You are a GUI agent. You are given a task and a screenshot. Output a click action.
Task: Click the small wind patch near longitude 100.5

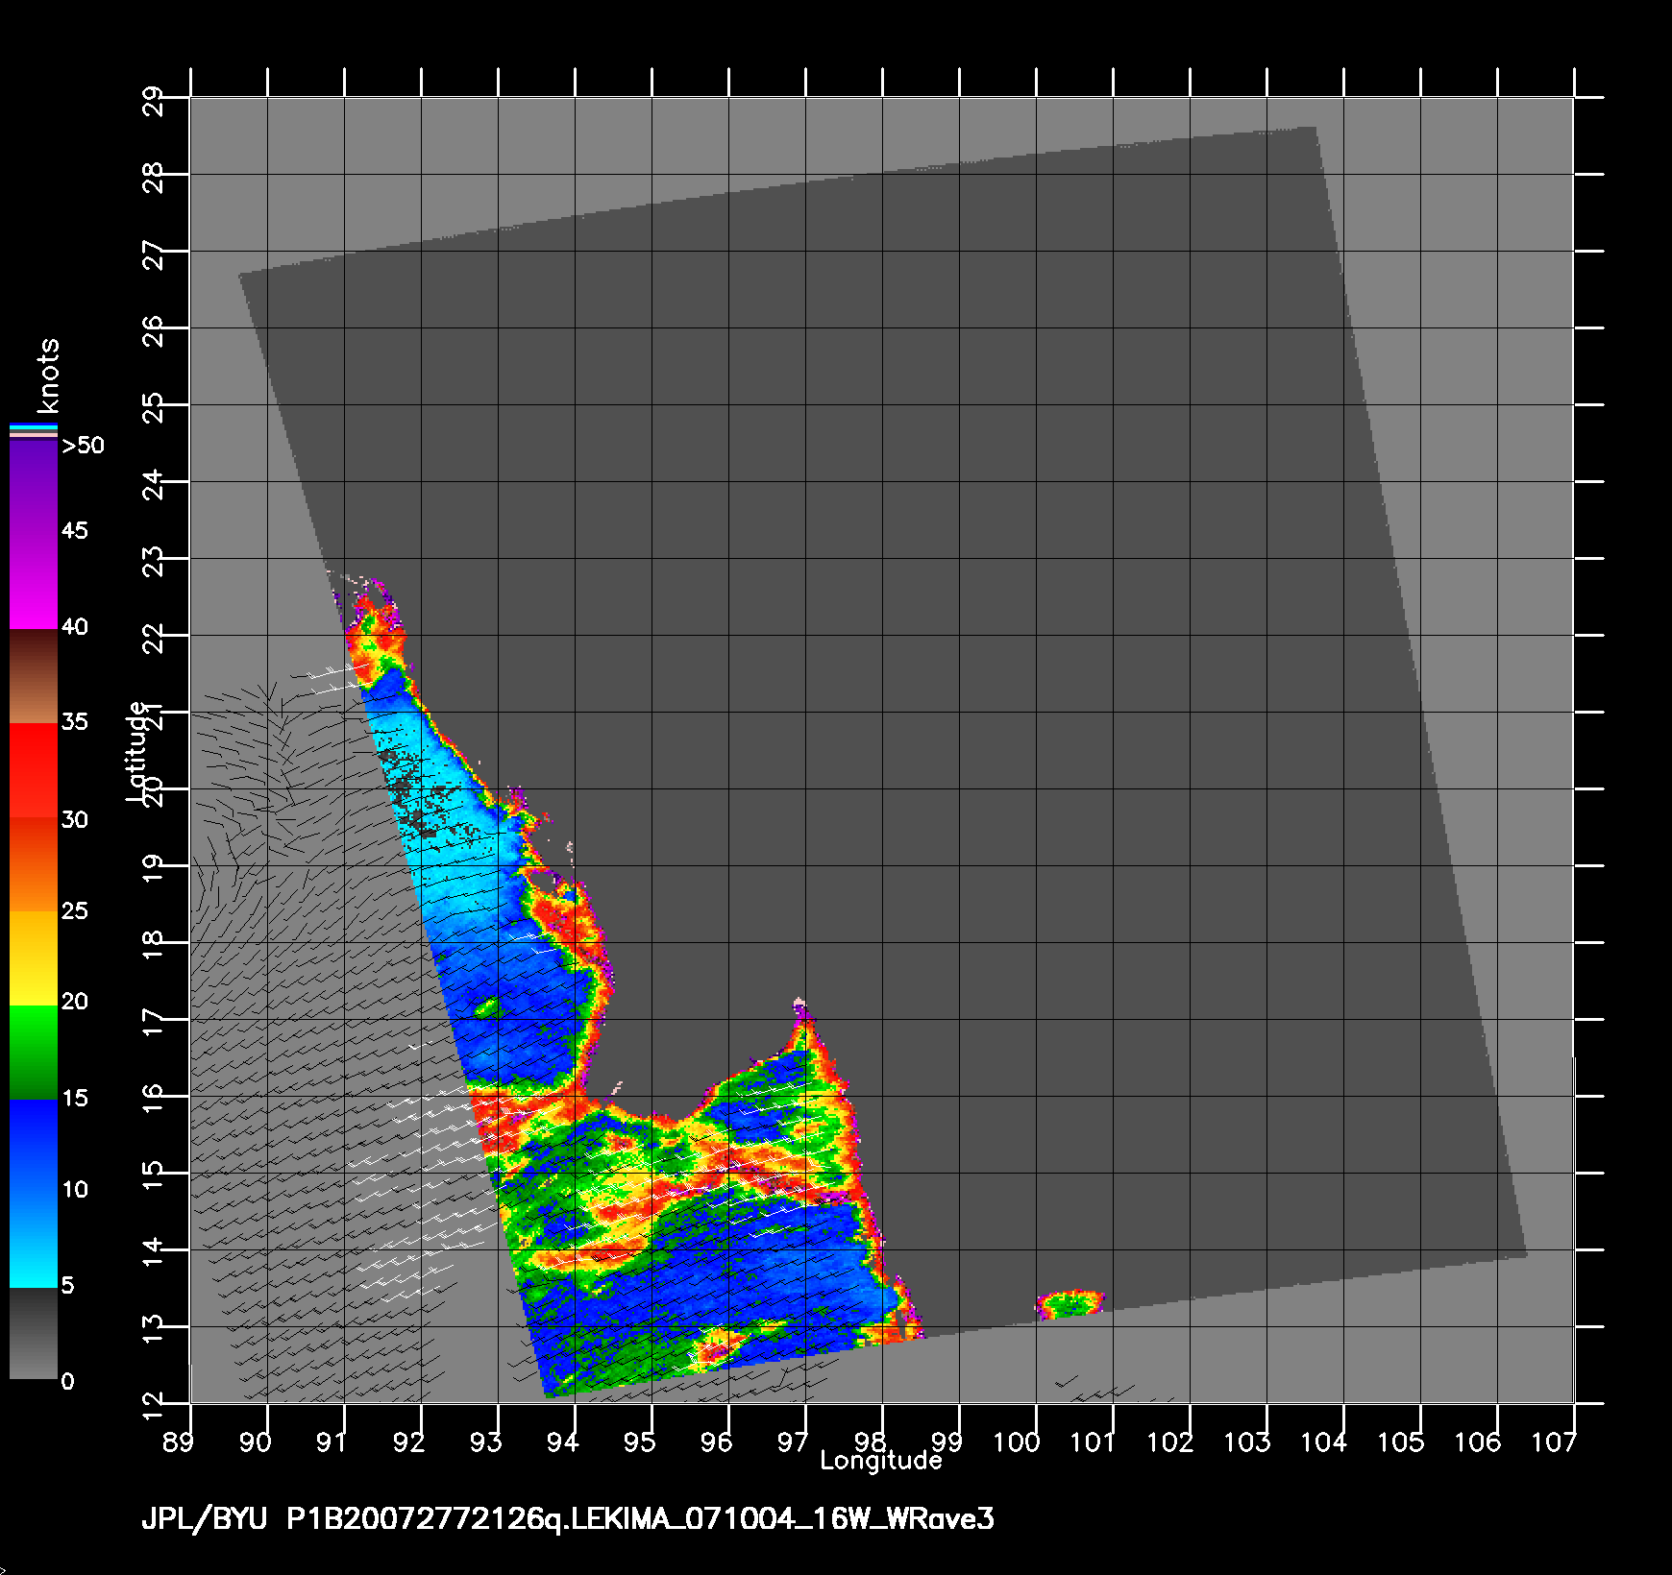(1070, 1304)
